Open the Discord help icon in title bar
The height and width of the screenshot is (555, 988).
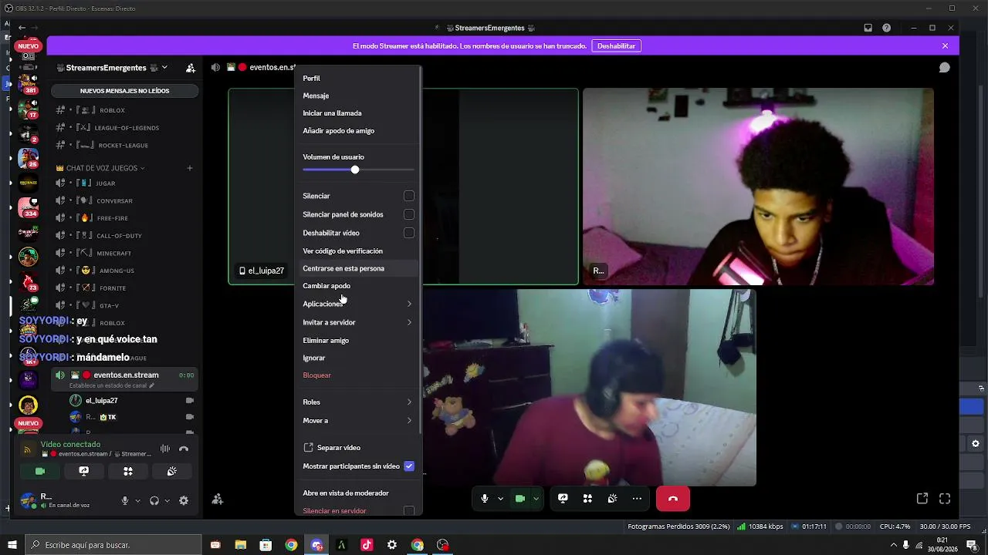[886, 28]
